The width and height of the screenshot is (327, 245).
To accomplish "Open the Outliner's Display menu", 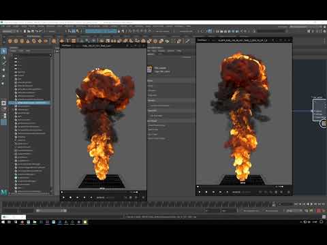I will tap(14, 51).
